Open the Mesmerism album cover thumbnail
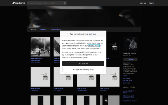Image resolution: width=168 pixels, height=105 pixels. pyautogui.click(x=40, y=47)
